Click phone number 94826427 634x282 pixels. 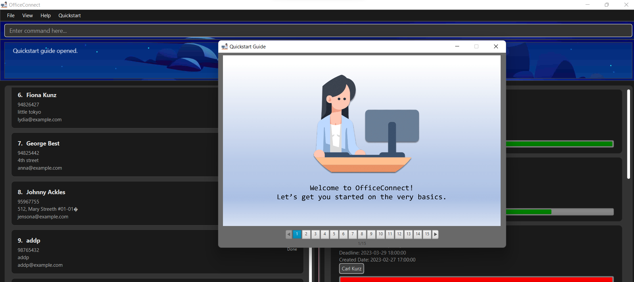(28, 104)
